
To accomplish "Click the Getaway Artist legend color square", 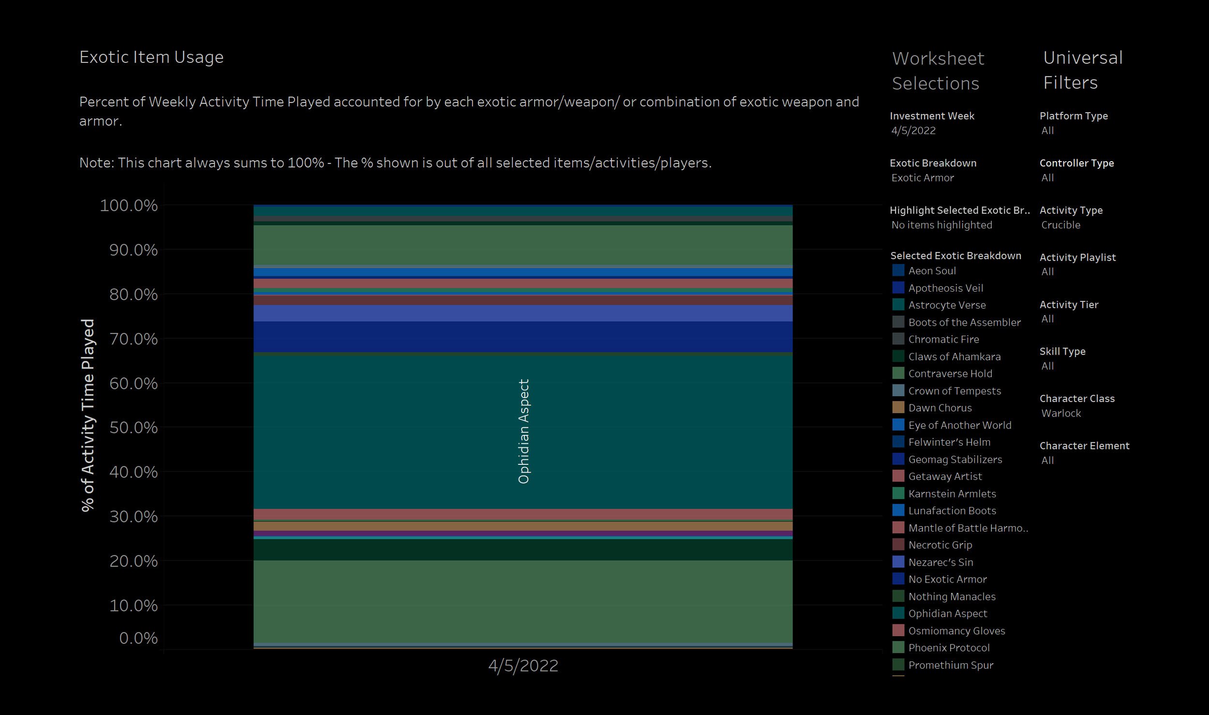I will (x=898, y=476).
